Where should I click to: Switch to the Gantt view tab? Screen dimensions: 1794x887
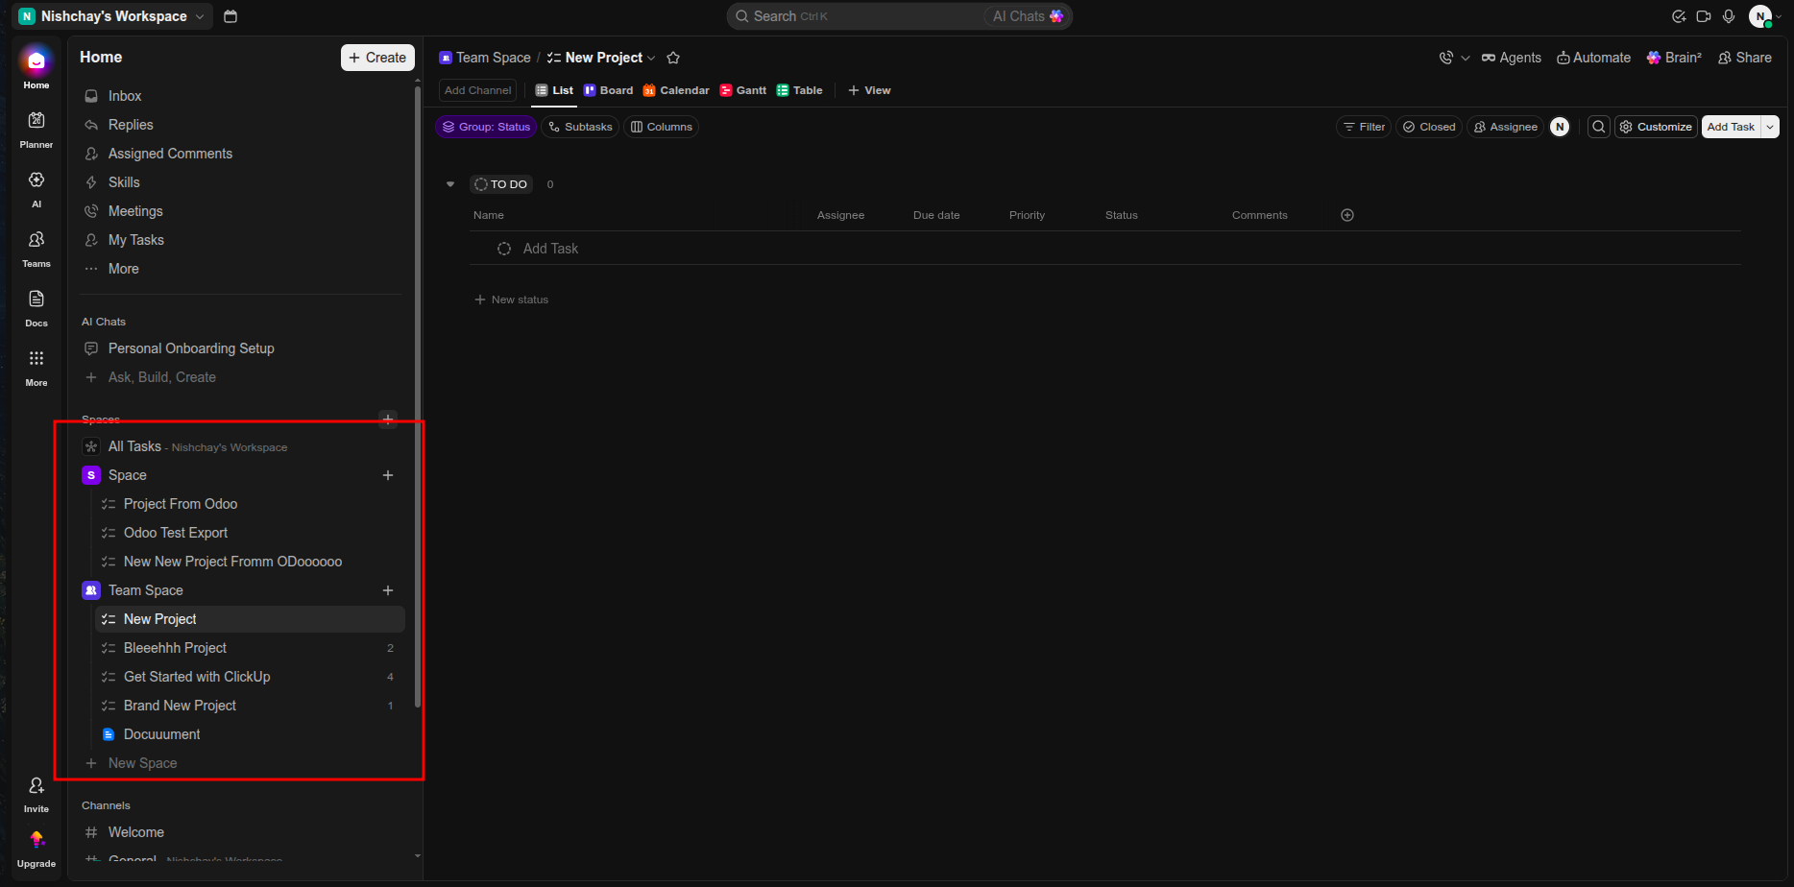tap(743, 90)
